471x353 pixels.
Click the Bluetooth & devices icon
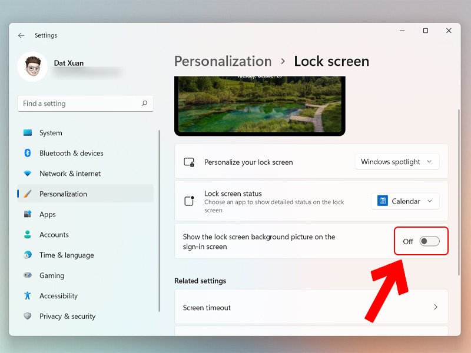(27, 153)
